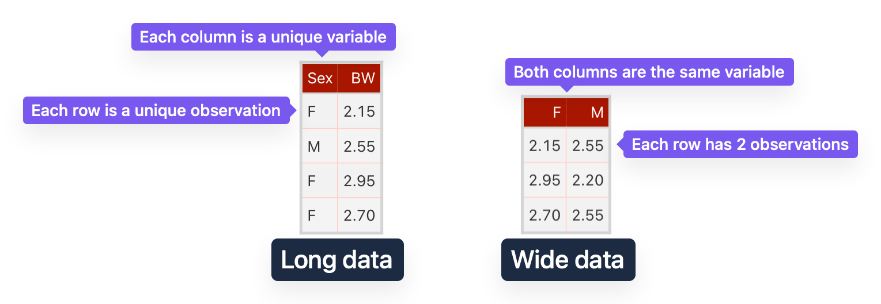Select the 2.55 cell in long table

coord(359,146)
